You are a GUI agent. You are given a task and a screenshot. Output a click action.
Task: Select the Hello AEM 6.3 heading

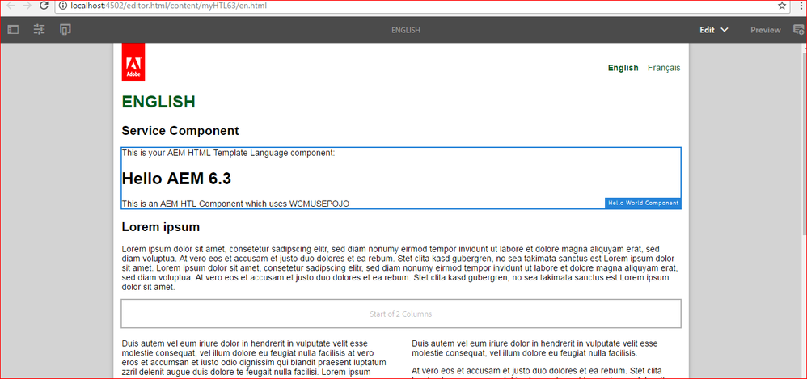coord(176,179)
